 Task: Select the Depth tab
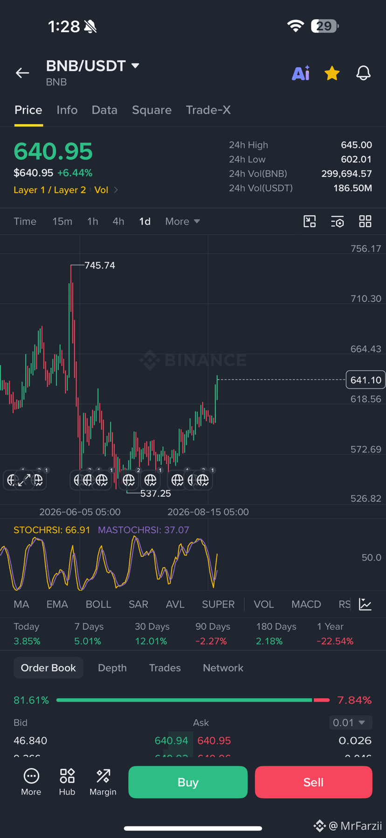pos(112,668)
